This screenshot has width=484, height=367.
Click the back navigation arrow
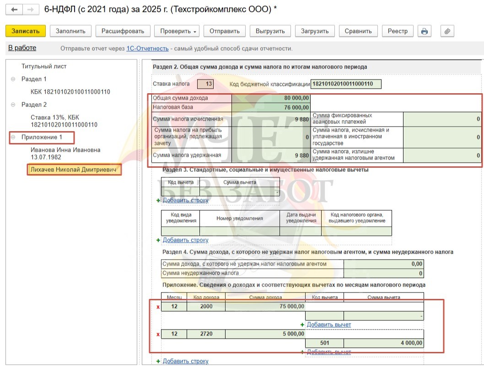click(14, 10)
